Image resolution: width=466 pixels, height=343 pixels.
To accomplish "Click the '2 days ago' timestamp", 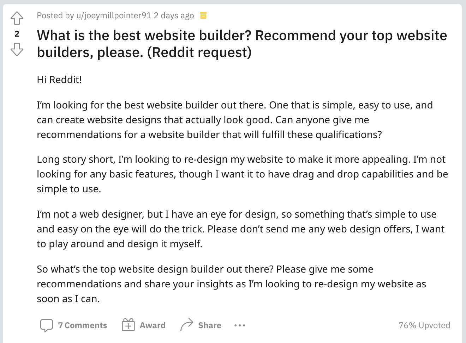I will click(174, 15).
